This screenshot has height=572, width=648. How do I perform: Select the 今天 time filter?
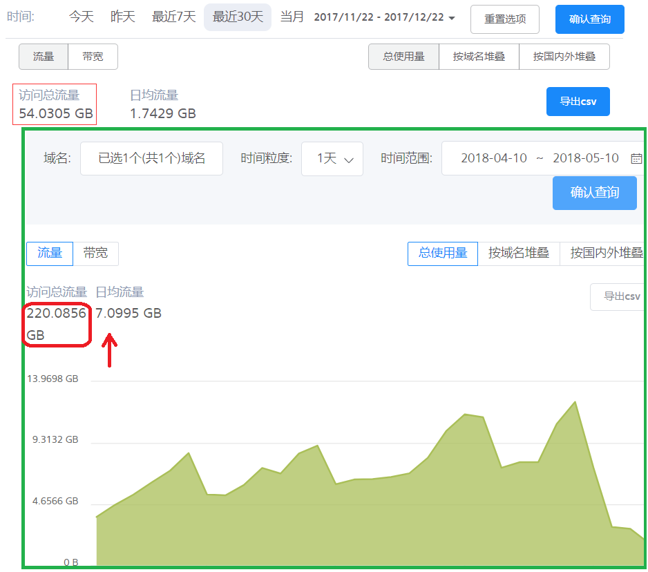click(x=81, y=17)
